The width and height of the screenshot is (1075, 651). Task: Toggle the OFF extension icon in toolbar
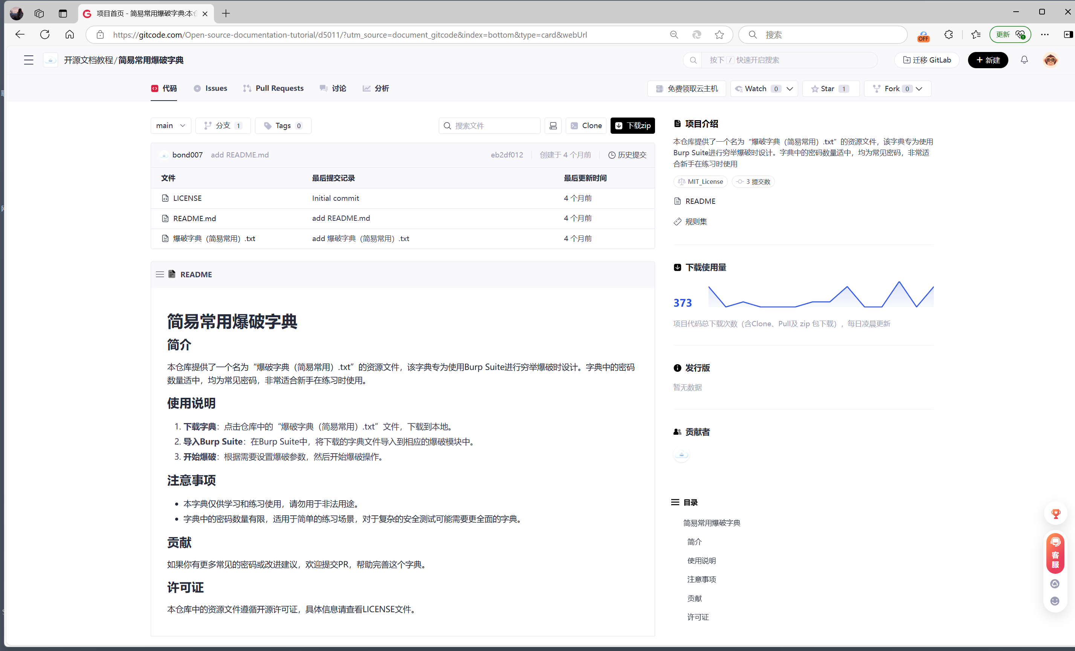point(923,36)
